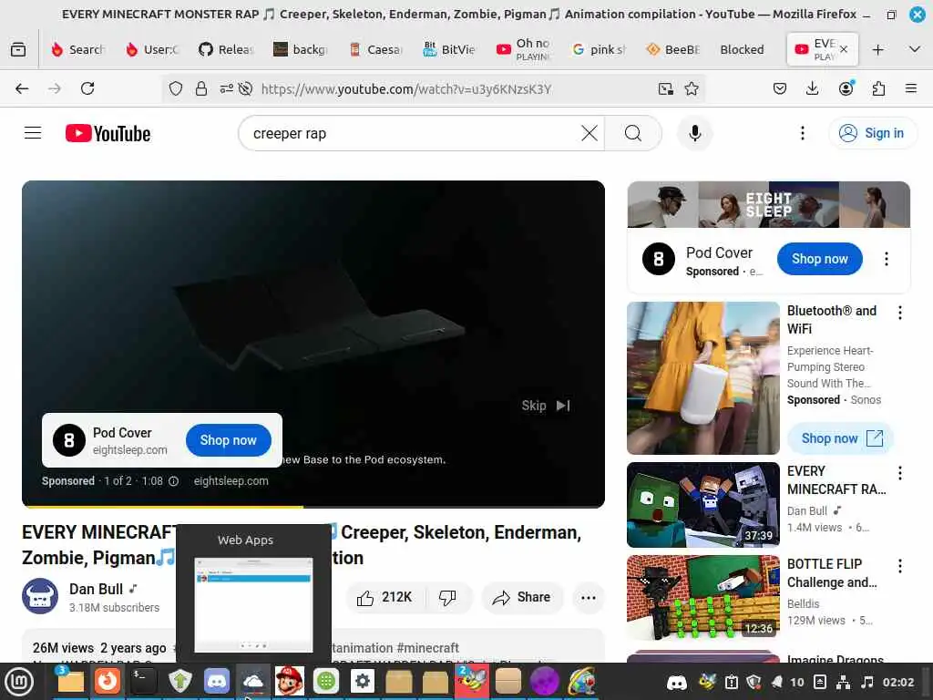This screenshot has width=933, height=700.
Task: Open Pocket save button
Action: click(x=780, y=88)
